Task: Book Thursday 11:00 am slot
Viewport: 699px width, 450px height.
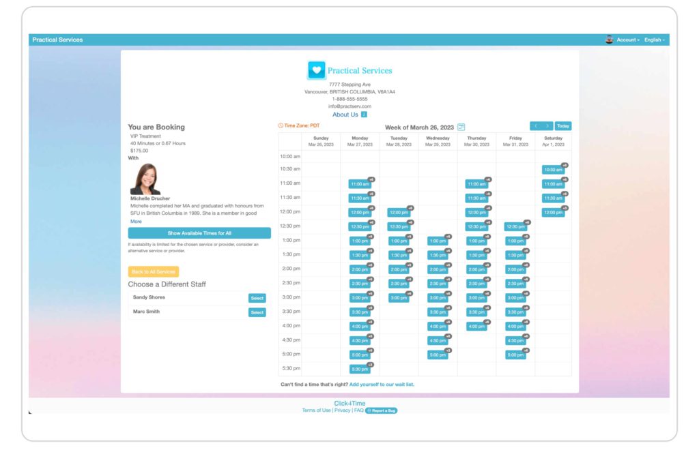Action: point(476,184)
